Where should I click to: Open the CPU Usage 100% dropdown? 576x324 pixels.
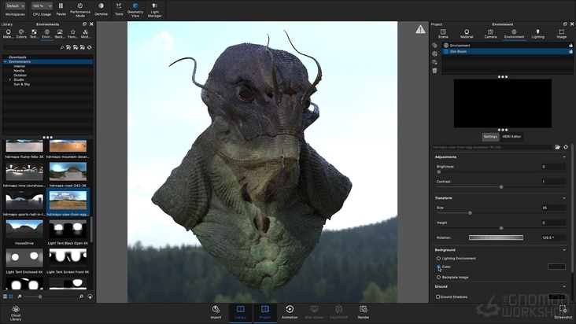click(42, 6)
